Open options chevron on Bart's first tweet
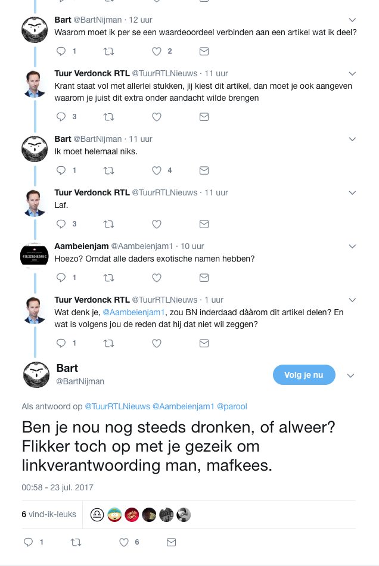This screenshot has width=379, height=566. [x=352, y=20]
